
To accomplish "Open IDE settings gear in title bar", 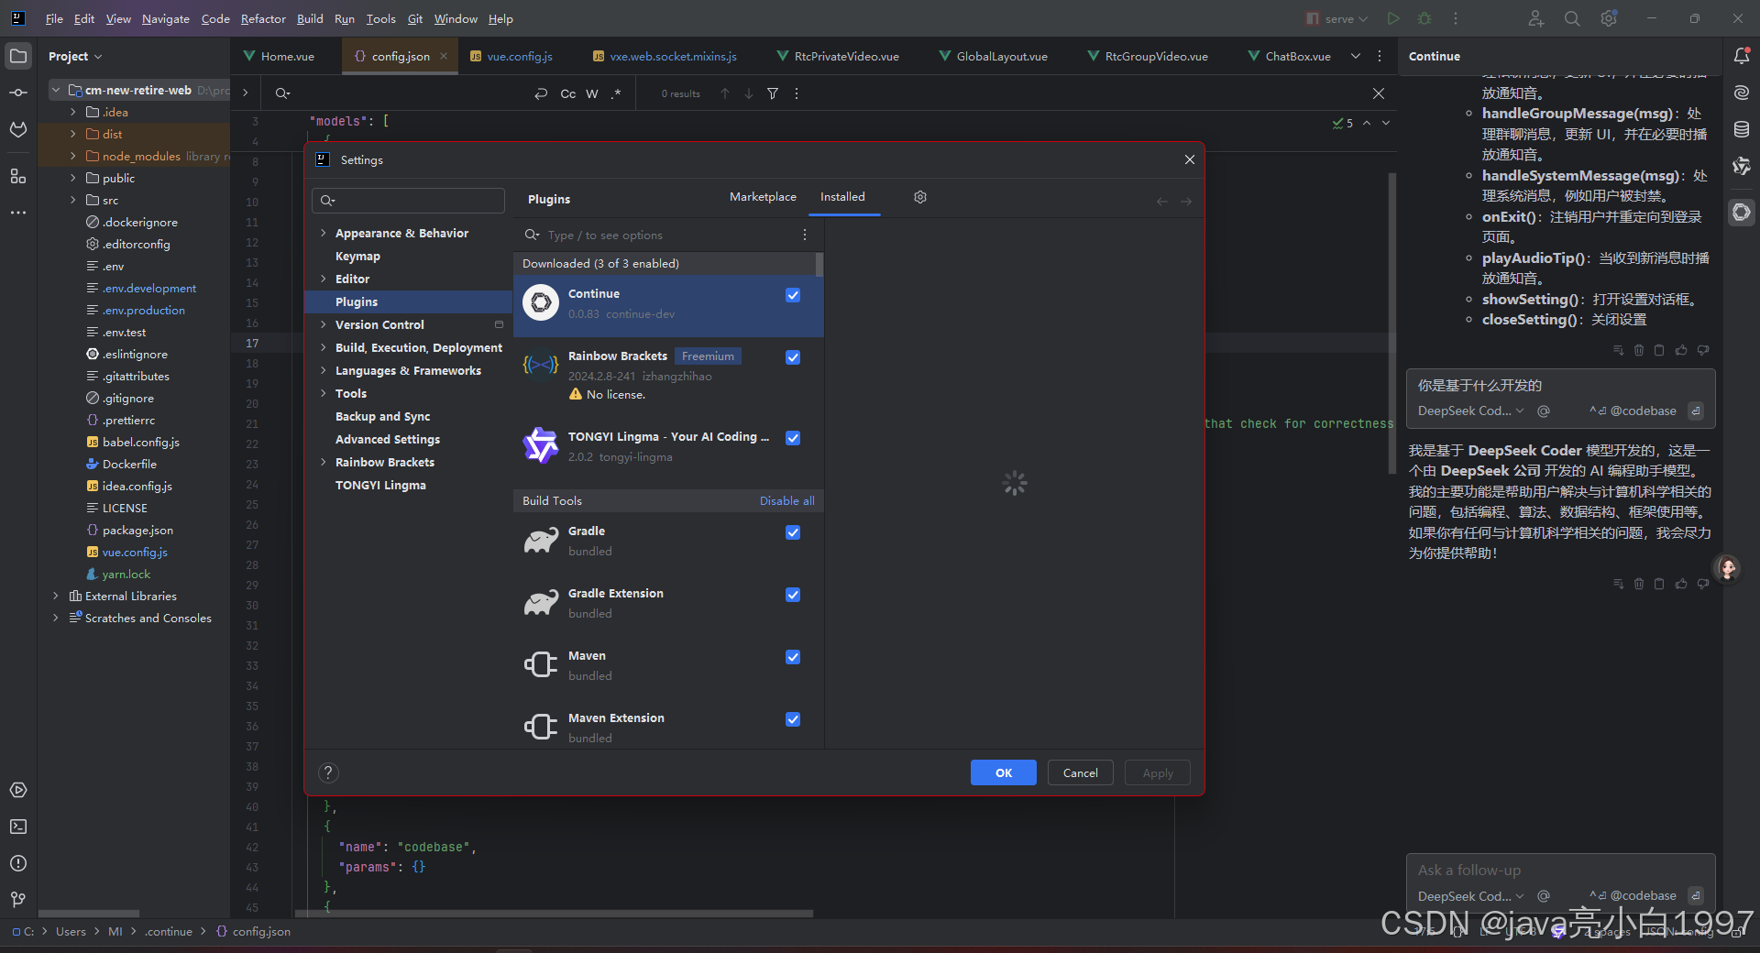I will [x=1609, y=18].
